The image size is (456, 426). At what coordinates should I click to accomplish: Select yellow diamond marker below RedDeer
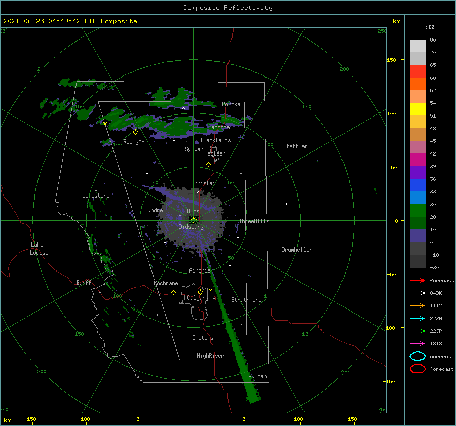[208, 165]
